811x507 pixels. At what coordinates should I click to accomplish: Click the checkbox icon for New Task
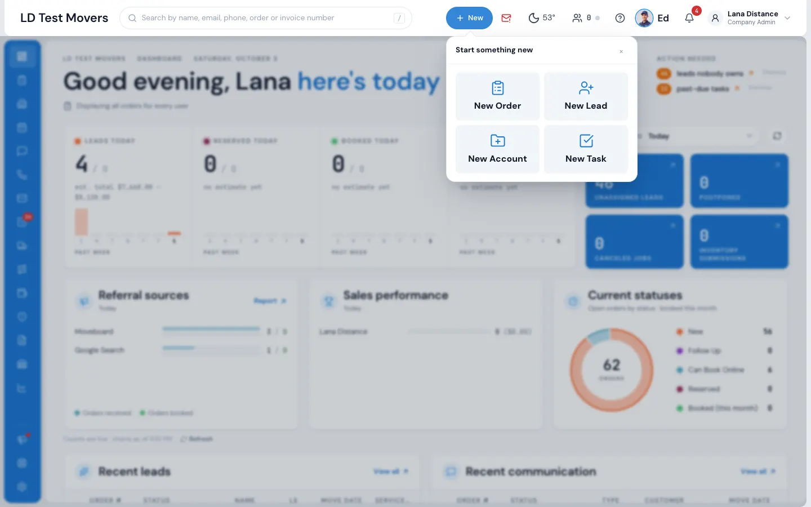point(586,141)
